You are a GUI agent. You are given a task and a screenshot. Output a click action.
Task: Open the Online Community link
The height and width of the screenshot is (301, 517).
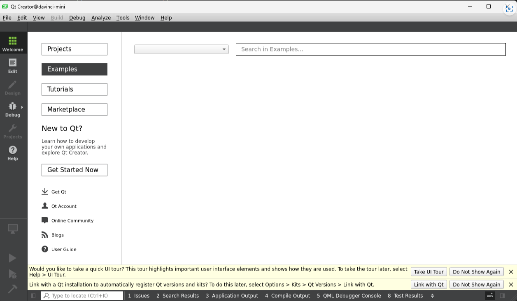(x=72, y=221)
